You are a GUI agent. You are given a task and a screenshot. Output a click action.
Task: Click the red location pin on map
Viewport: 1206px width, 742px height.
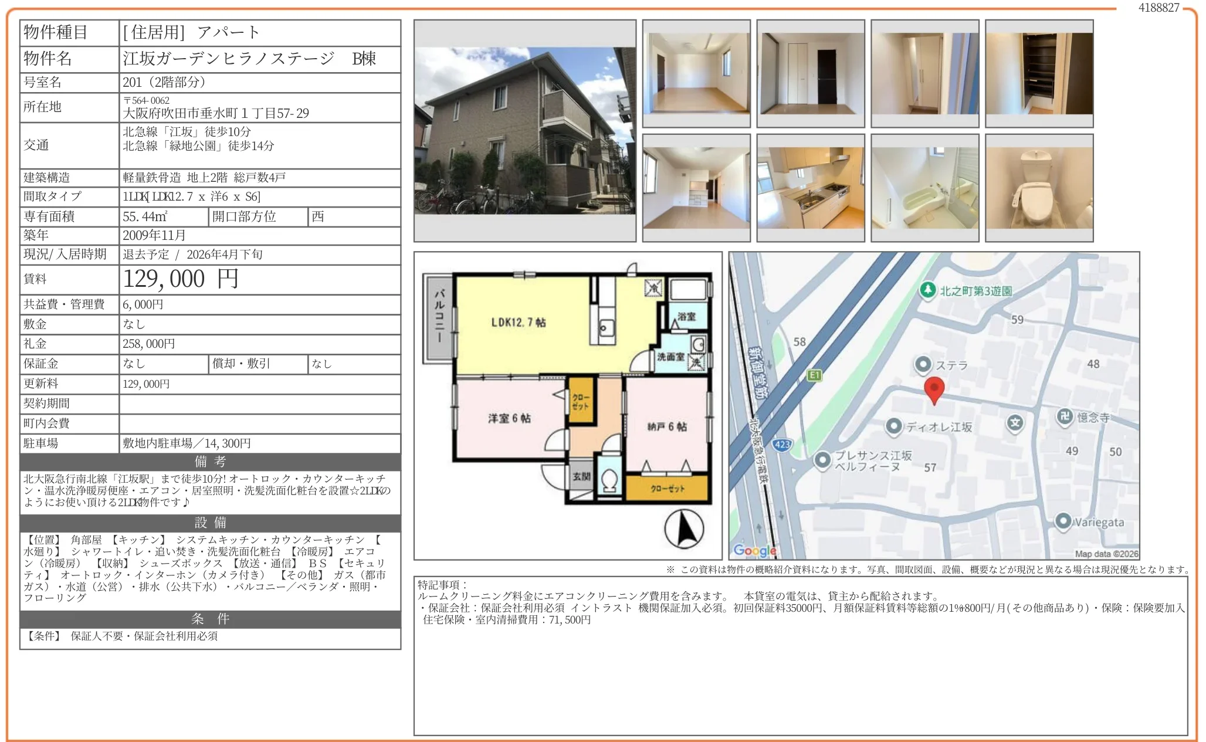pyautogui.click(x=934, y=389)
